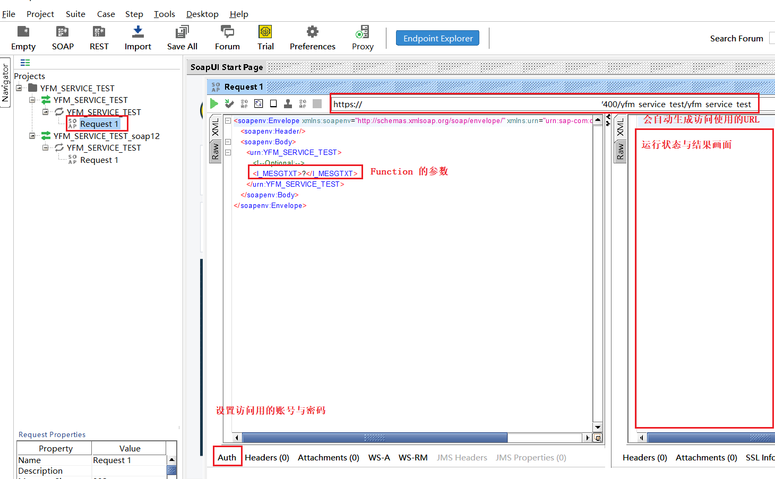The width and height of the screenshot is (775, 479).
Task: Click the Empty project toolbar icon
Action: point(23,32)
